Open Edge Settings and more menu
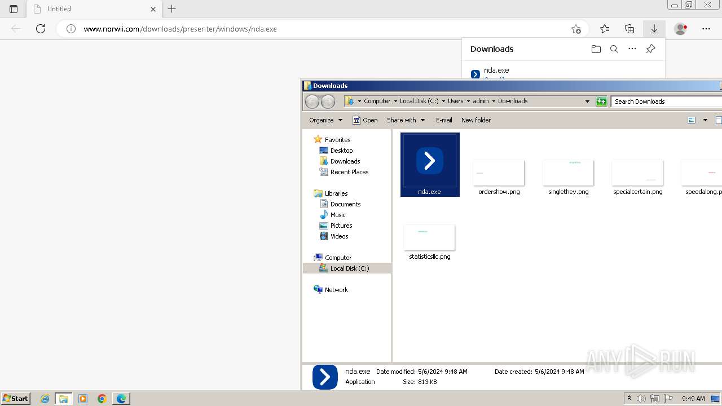 (x=706, y=29)
